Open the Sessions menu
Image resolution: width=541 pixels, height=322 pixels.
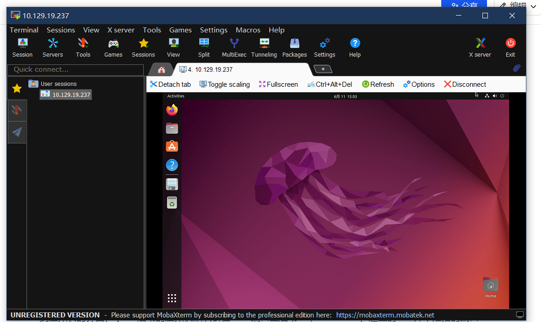(x=61, y=30)
